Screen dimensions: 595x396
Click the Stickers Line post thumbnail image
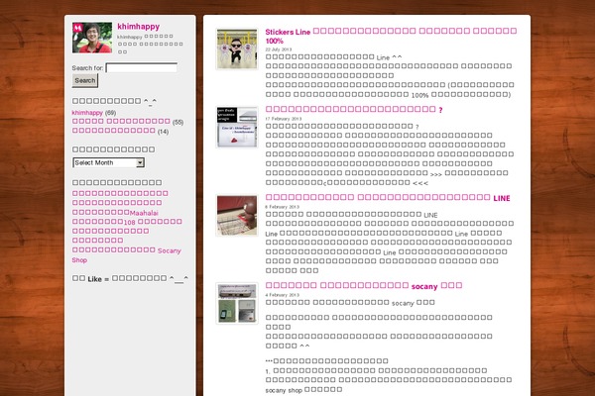coord(237,49)
